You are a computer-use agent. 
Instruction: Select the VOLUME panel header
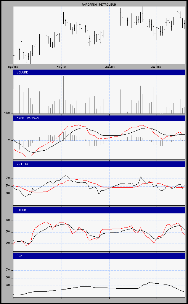point(99,72)
